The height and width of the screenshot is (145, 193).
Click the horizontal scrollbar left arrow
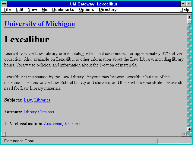point(3,134)
